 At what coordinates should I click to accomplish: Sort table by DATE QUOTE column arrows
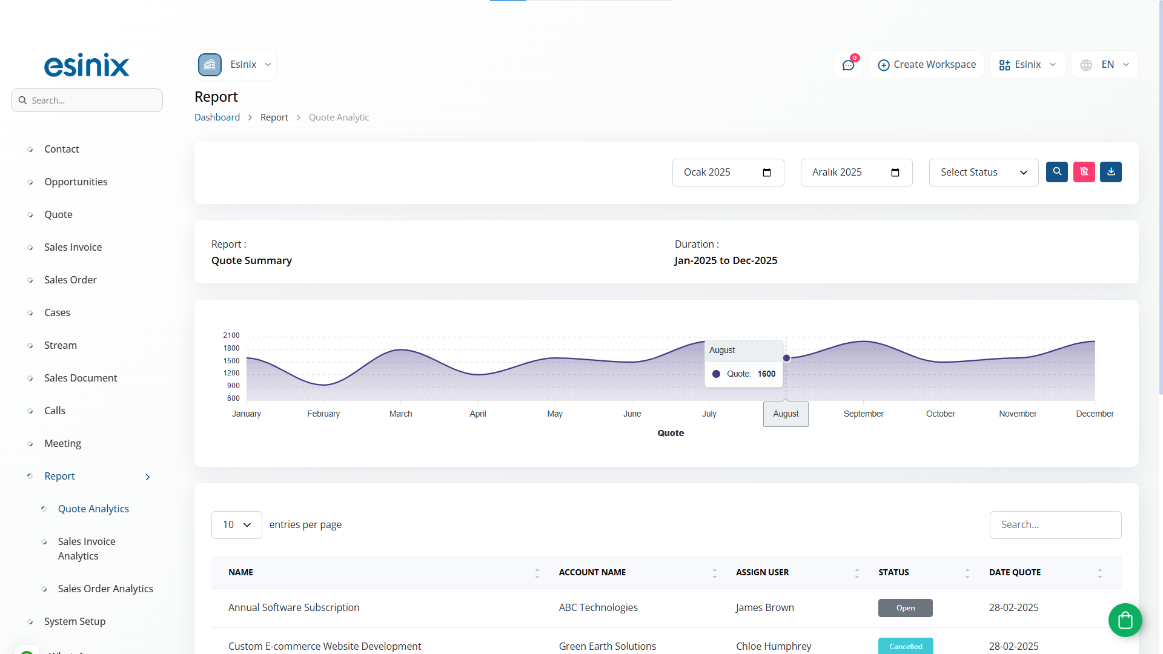coord(1100,573)
